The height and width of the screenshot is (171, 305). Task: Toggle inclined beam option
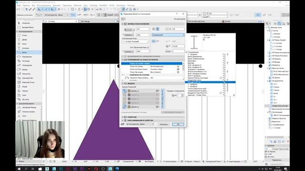(x=158, y=41)
